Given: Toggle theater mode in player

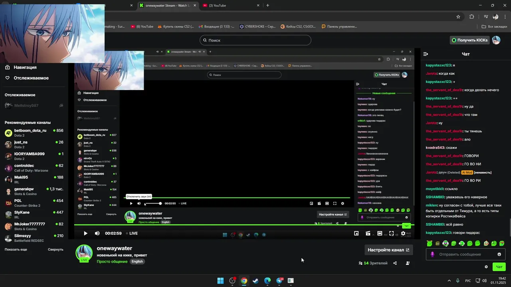Looking at the screenshot, I should pos(380,234).
